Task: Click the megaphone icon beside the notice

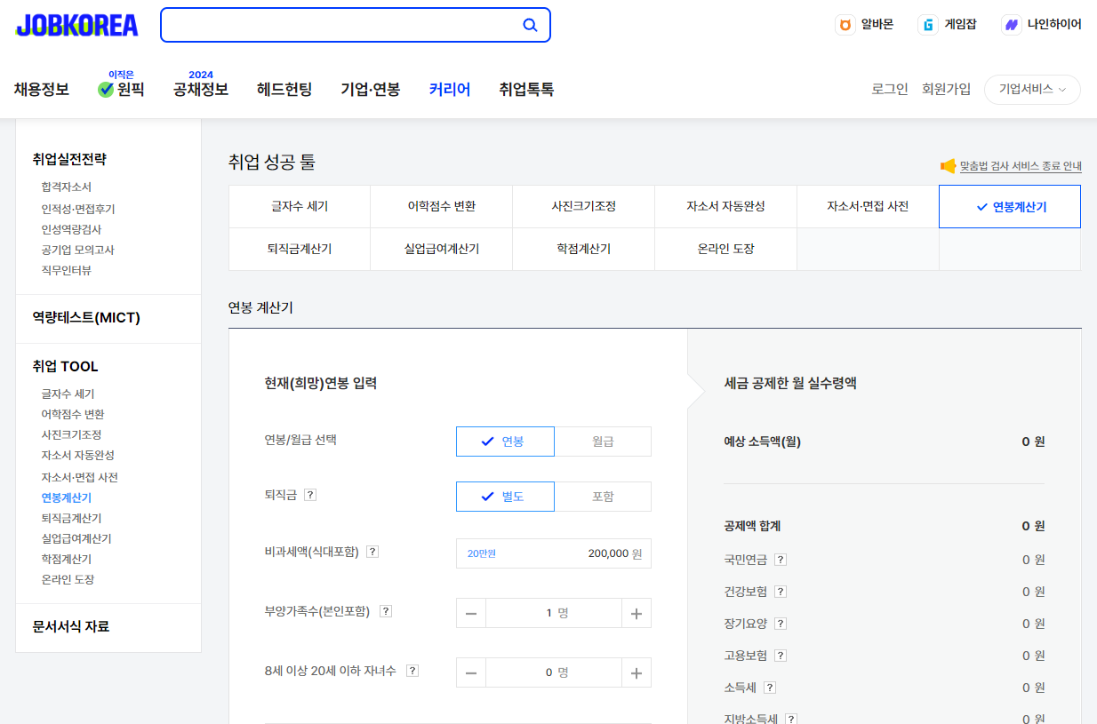Action: (946, 166)
